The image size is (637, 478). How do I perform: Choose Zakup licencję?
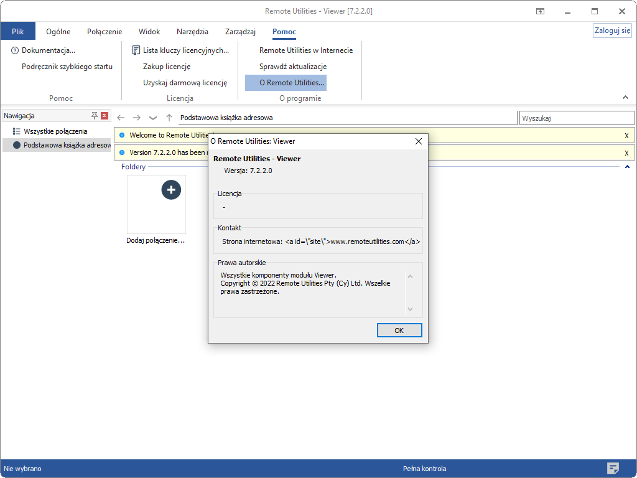coord(167,66)
